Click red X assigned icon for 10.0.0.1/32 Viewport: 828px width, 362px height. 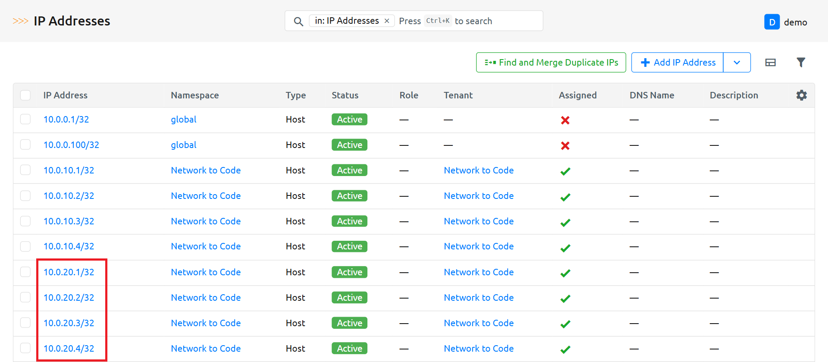pyautogui.click(x=565, y=120)
